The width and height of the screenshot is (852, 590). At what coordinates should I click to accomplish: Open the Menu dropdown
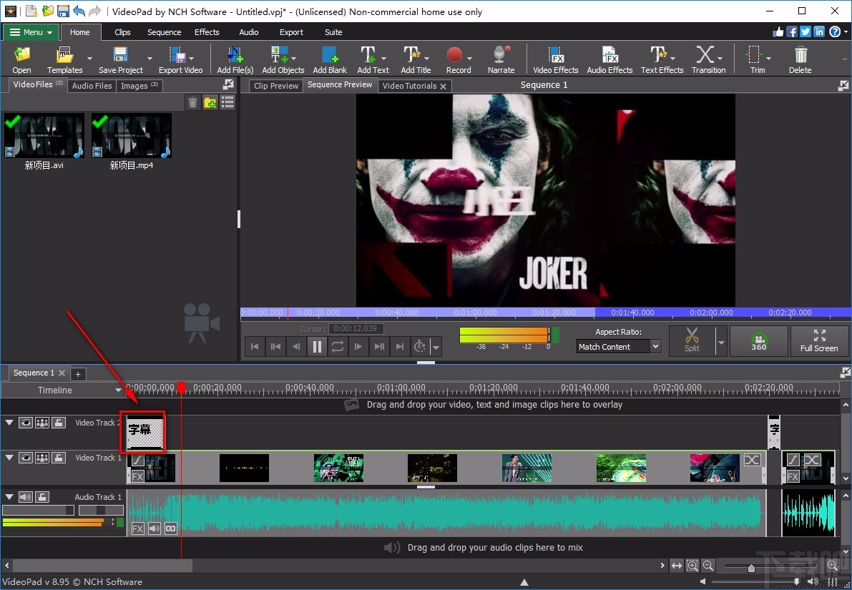click(30, 32)
